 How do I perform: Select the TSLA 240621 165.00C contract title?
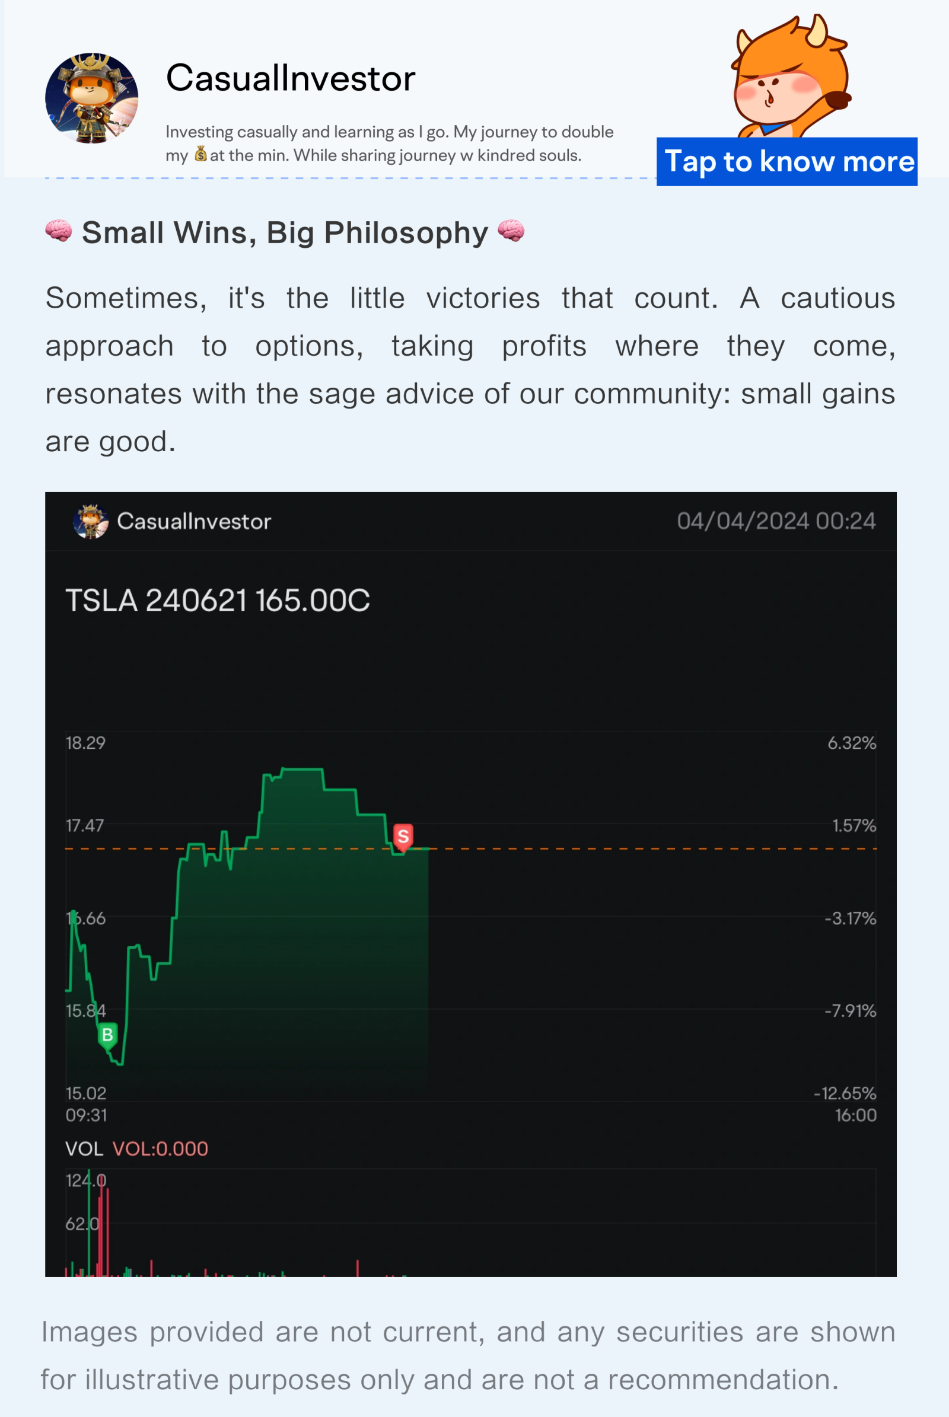(217, 601)
